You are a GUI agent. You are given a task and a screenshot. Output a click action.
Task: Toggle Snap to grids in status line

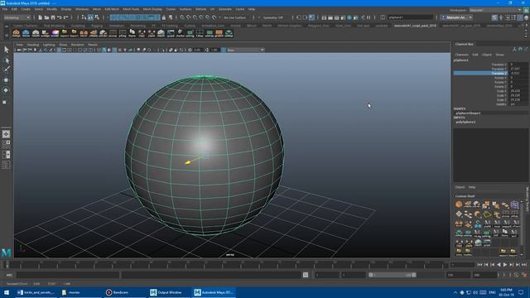(182, 17)
